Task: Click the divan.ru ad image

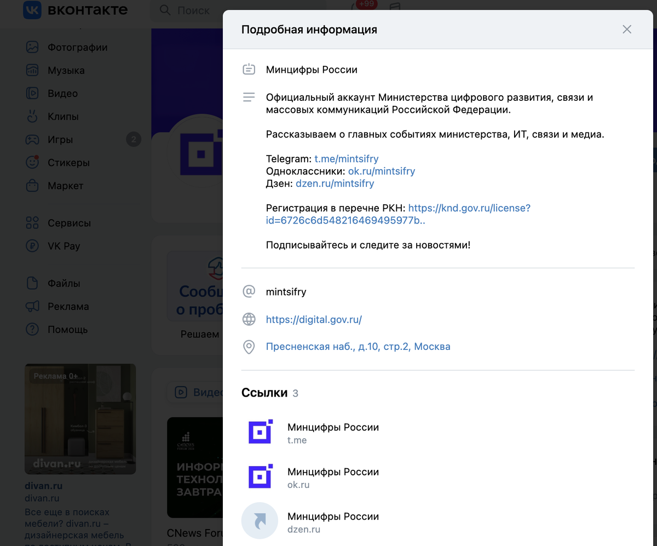Action: 80,419
